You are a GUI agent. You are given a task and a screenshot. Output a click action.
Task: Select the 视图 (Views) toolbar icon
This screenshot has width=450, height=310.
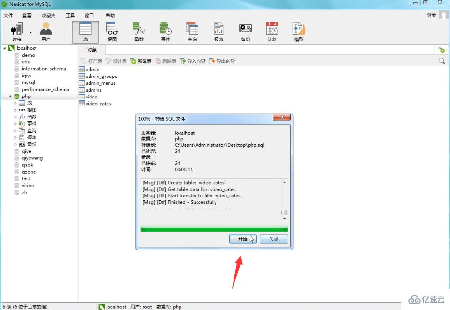tap(112, 30)
